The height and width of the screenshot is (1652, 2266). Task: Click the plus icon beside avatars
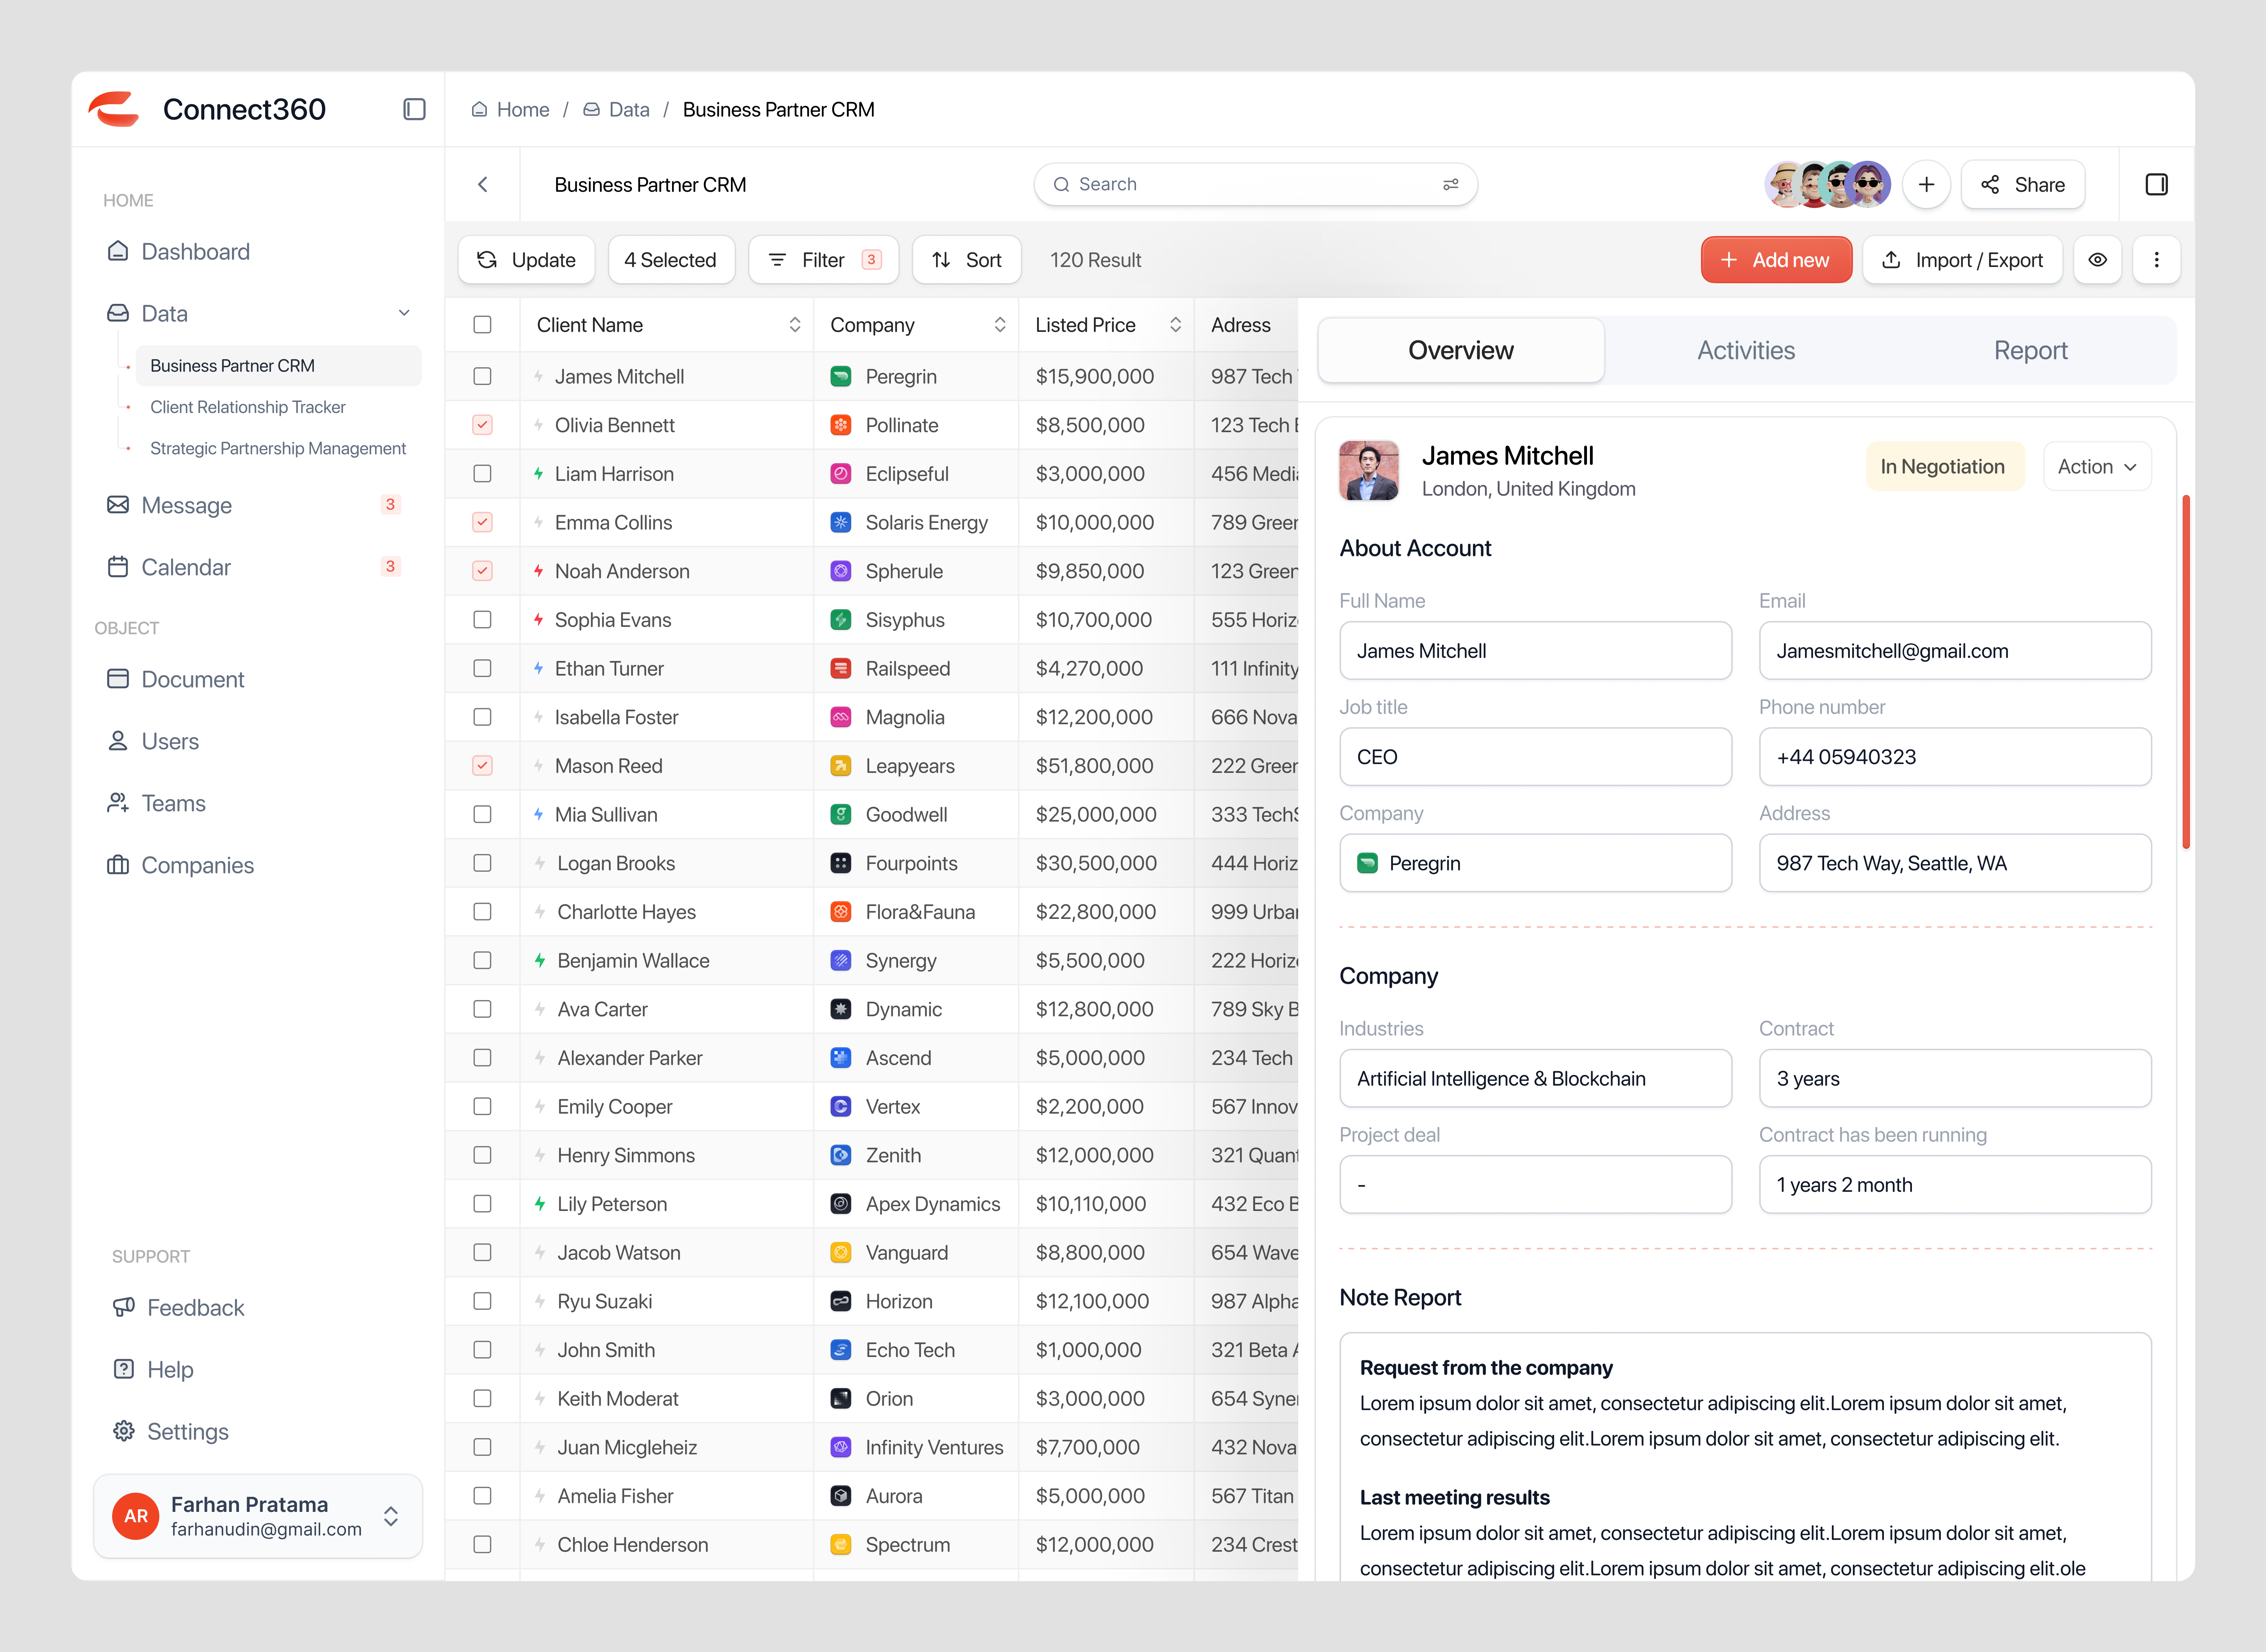[x=1926, y=184]
